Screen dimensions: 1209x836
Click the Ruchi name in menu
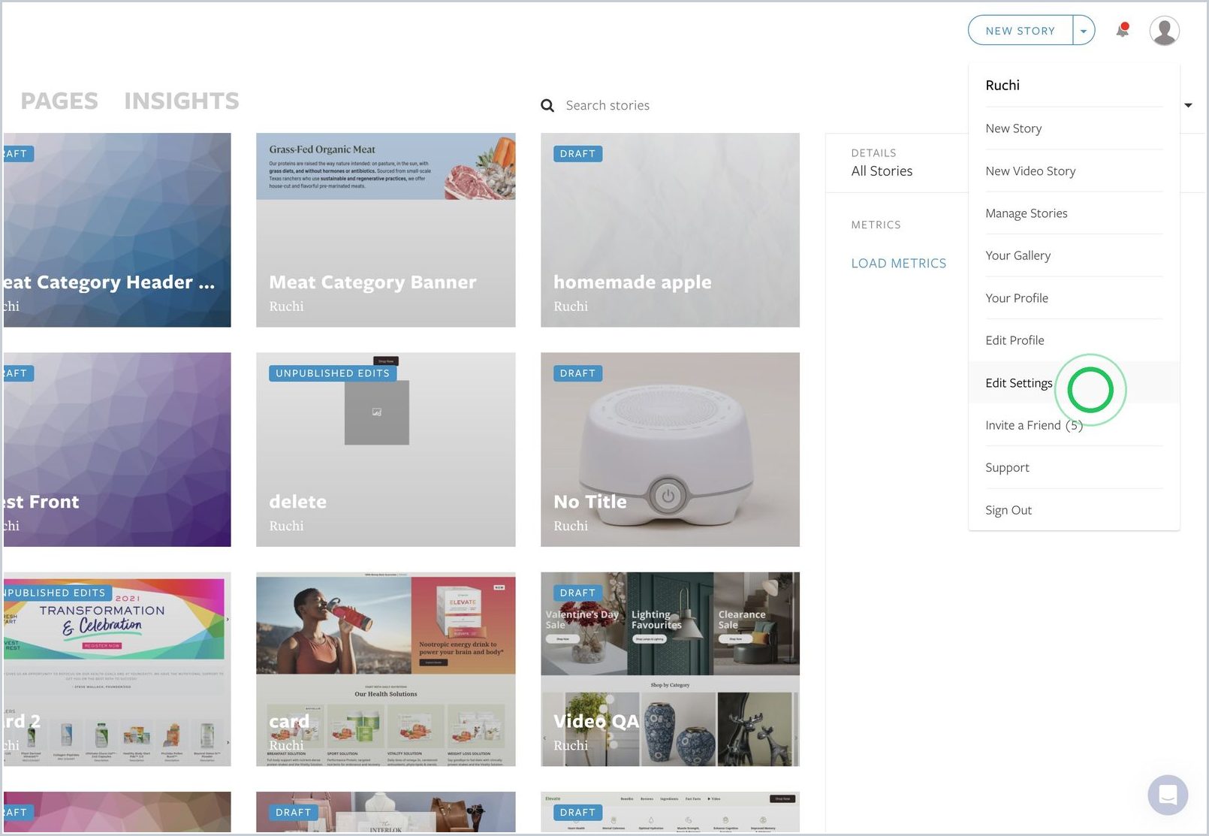pyautogui.click(x=1002, y=86)
